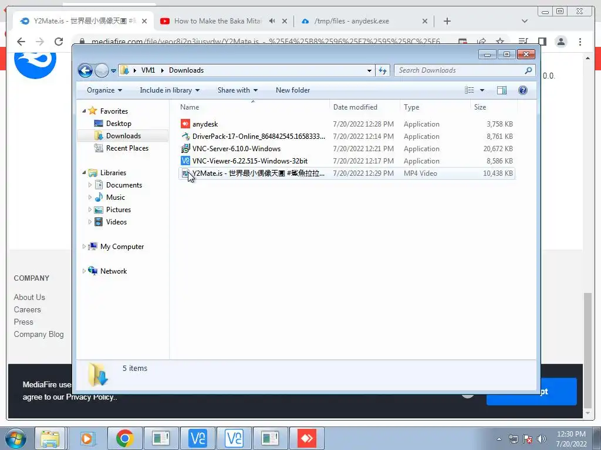Open Company Blog link on MediaFire
The image size is (601, 450).
click(39, 335)
